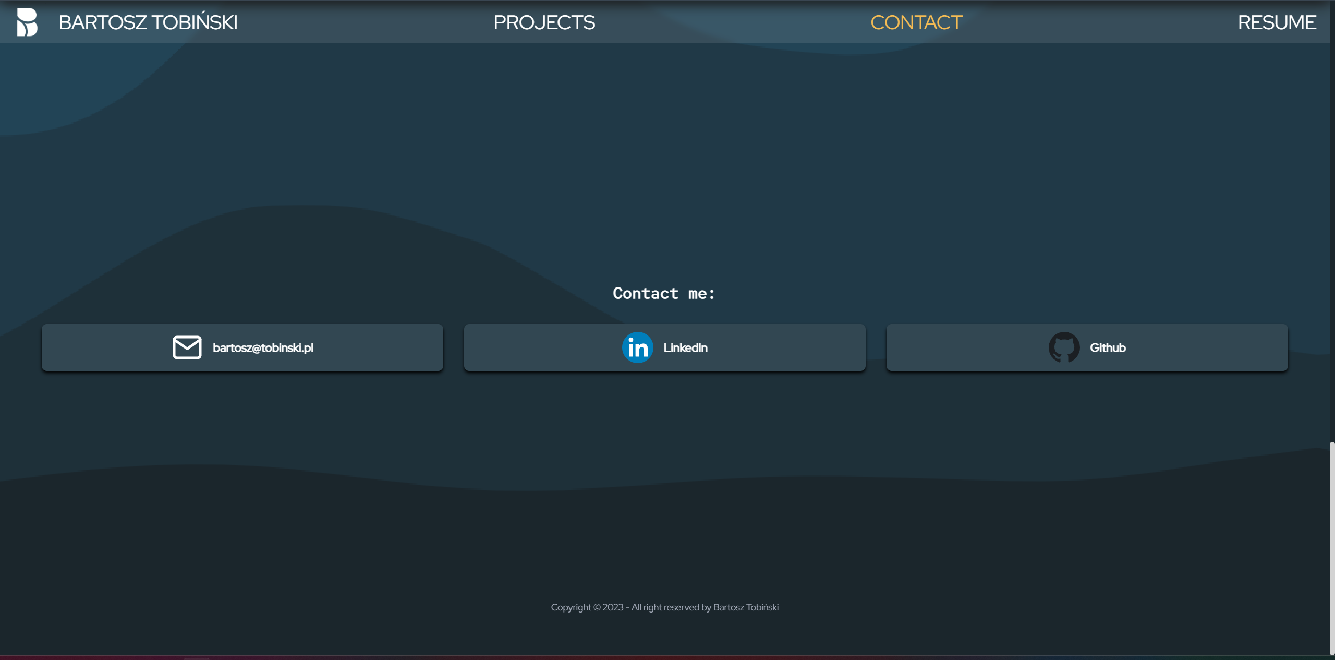Click the © symbol in footer
Viewport: 1335px width, 660px height.
coord(597,607)
